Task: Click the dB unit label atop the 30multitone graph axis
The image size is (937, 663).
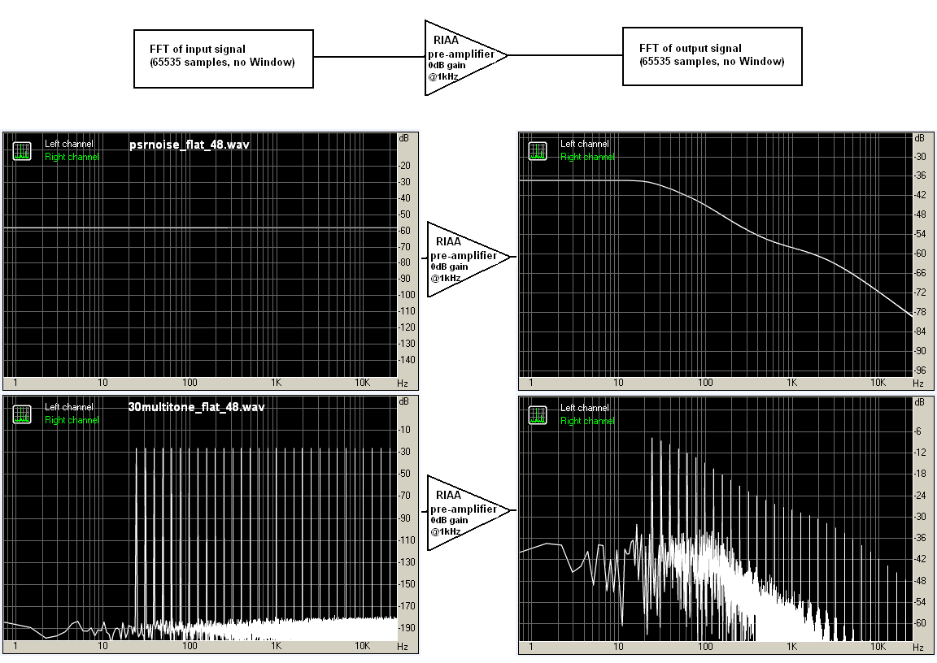Action: (x=403, y=401)
